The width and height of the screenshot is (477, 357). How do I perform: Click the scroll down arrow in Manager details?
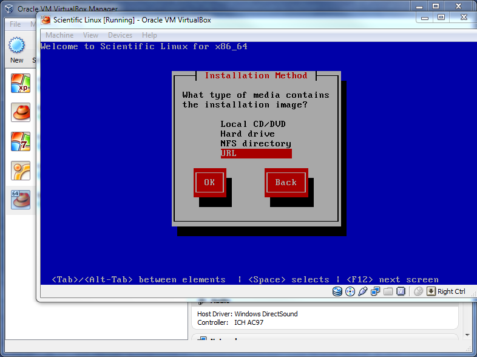tap(467, 335)
